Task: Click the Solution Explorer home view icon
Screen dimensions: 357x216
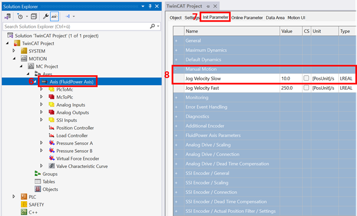Action: click(7, 16)
